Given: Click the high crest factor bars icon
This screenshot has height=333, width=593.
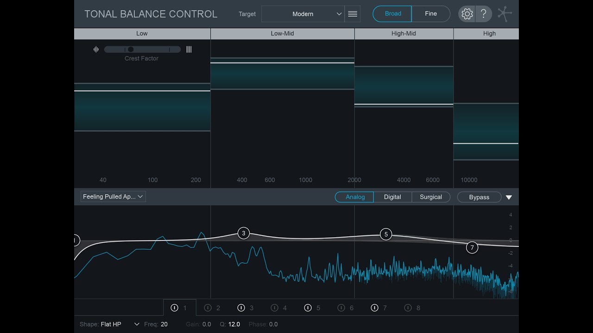Looking at the screenshot, I should [189, 49].
